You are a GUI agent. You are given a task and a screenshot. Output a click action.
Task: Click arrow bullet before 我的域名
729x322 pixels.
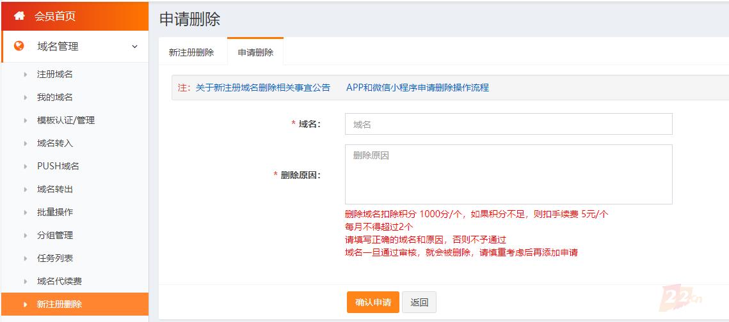[26, 98]
